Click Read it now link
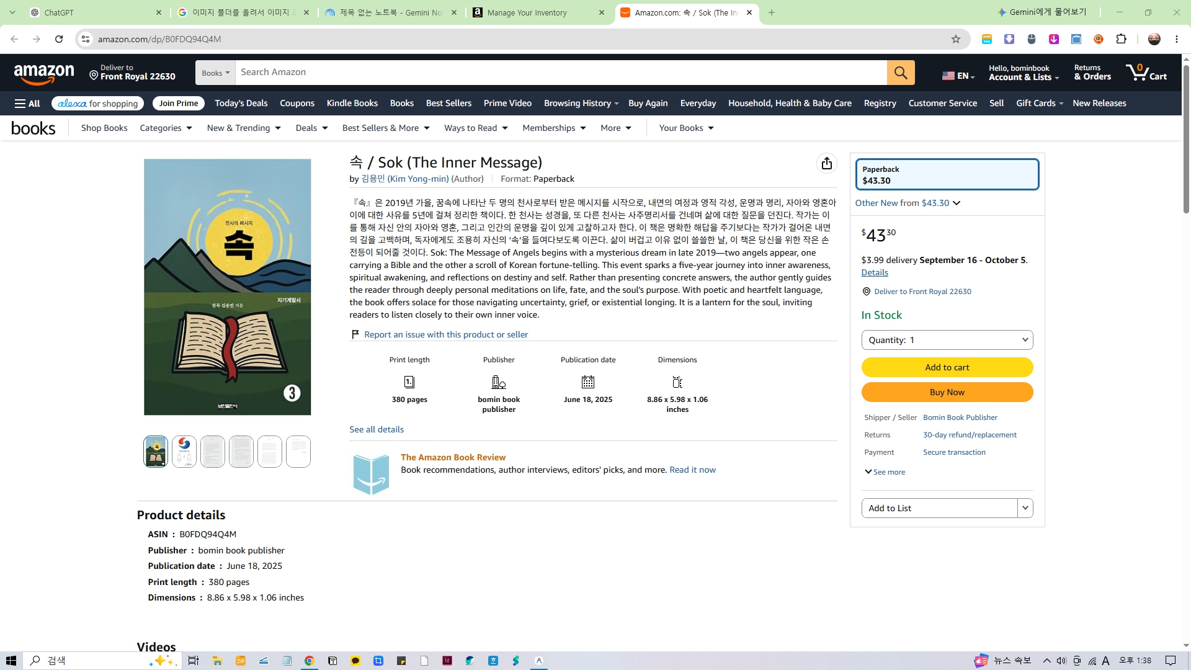This screenshot has width=1191, height=670. [x=692, y=470]
